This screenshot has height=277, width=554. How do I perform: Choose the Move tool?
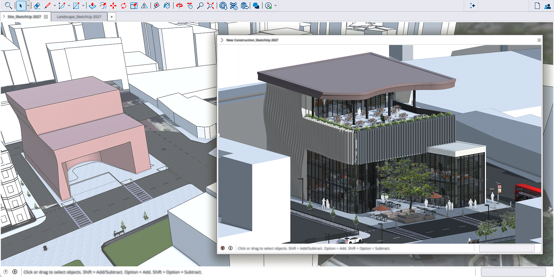tap(113, 6)
